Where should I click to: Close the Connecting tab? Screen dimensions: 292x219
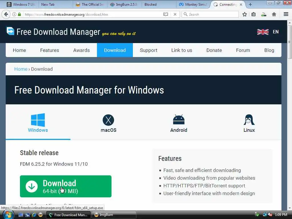pyautogui.click(x=241, y=5)
